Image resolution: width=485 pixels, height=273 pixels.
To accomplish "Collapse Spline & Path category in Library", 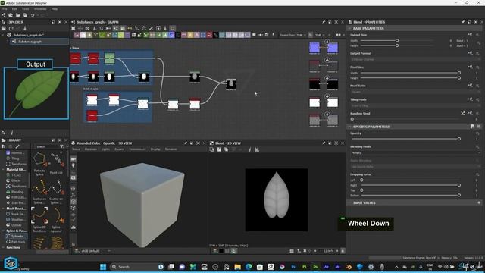I will (x=3, y=231).
